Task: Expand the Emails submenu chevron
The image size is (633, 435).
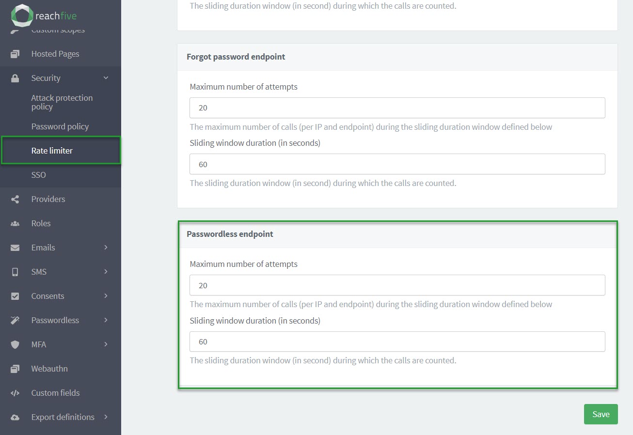Action: [106, 248]
